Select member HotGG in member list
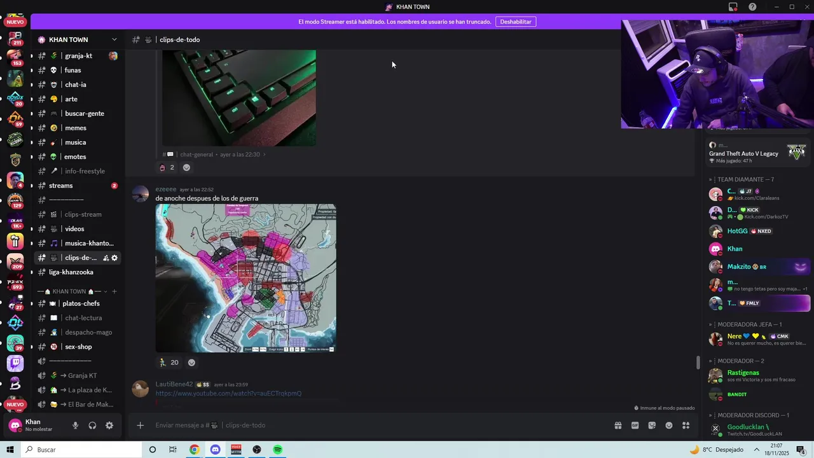This screenshot has width=814, height=458. point(759,232)
